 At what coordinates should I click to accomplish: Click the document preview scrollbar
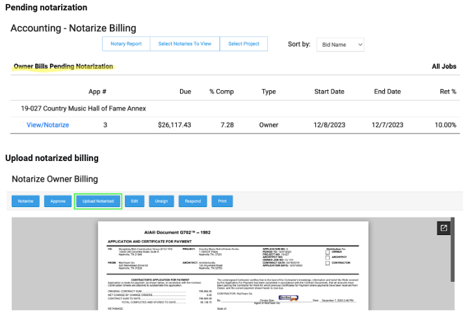[x=453, y=260]
